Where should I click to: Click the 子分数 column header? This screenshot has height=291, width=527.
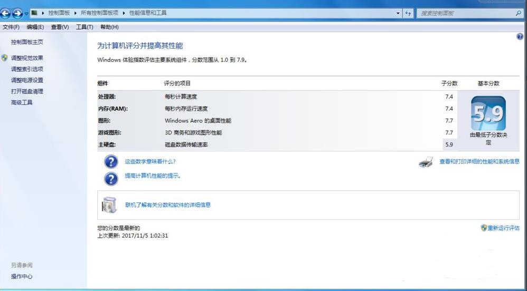point(449,83)
